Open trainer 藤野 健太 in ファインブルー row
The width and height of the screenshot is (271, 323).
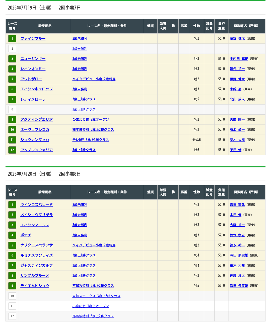(x=237, y=39)
